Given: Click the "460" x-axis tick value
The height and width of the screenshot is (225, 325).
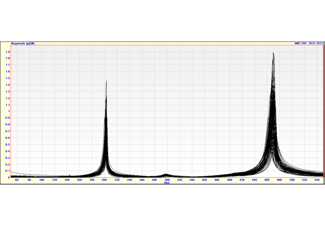Looking at the screenshot, I should pyautogui.click(x=267, y=180).
